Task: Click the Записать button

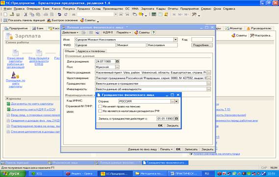Action: 191,149
